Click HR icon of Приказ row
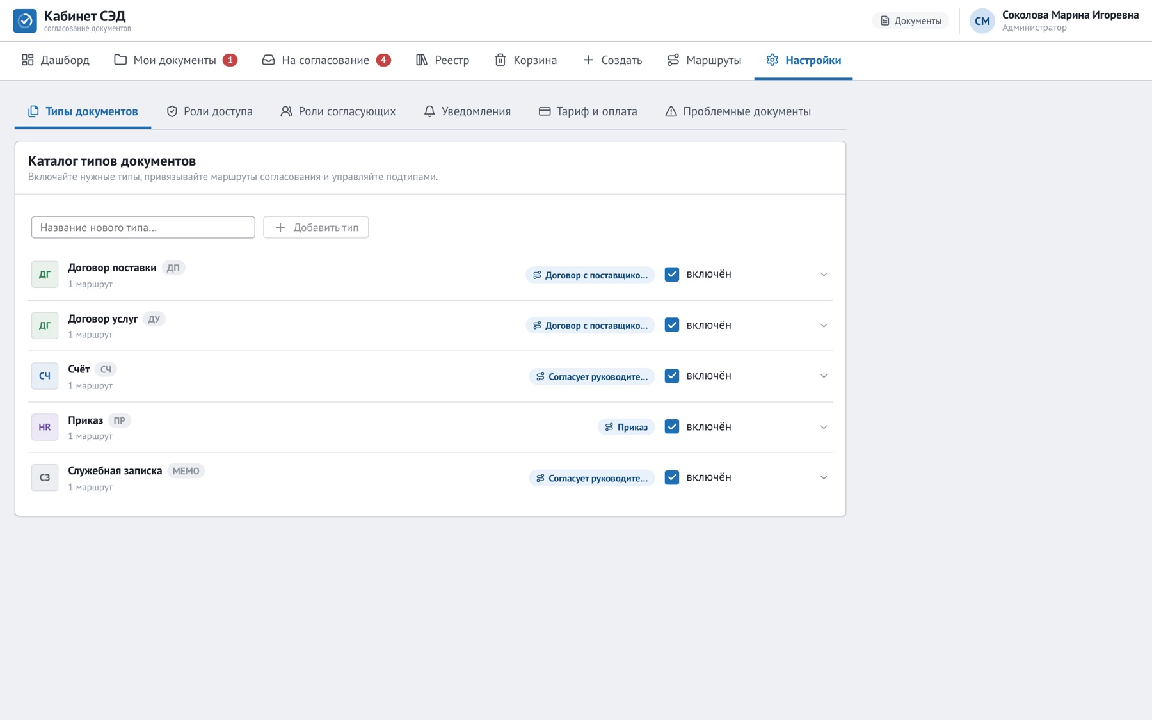1152x720 pixels. click(x=45, y=427)
